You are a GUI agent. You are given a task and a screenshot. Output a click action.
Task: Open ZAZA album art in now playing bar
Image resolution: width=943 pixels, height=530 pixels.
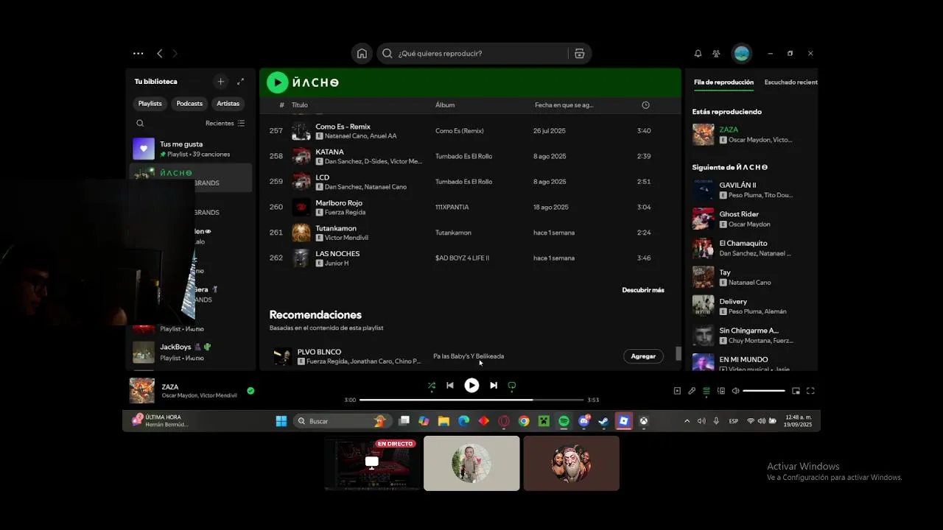(142, 391)
